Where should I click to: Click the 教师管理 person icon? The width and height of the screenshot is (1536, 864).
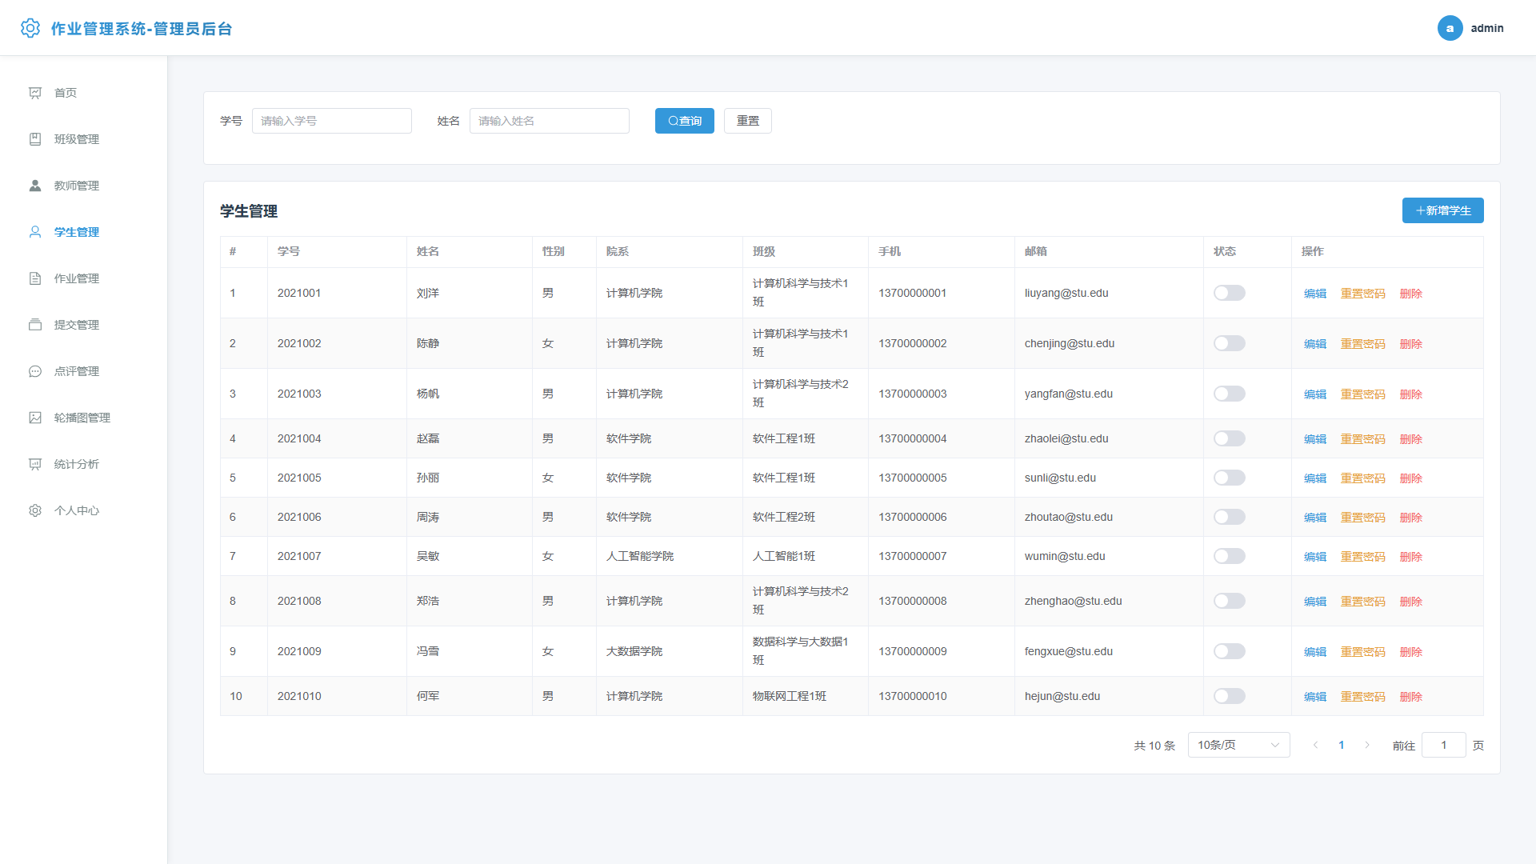point(35,186)
